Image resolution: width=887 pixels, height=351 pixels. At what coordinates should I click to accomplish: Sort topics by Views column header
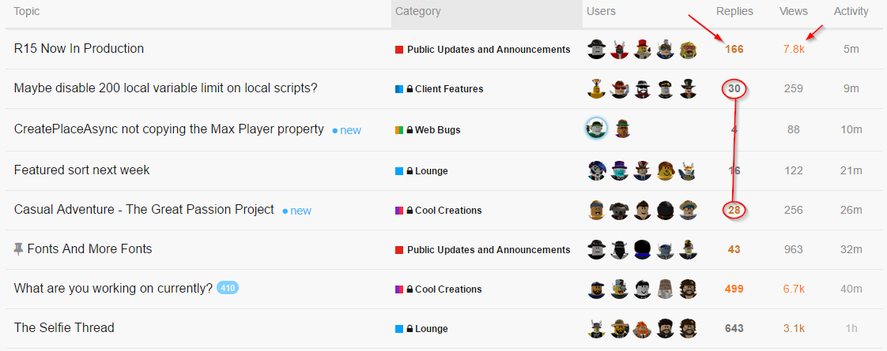pyautogui.click(x=793, y=11)
